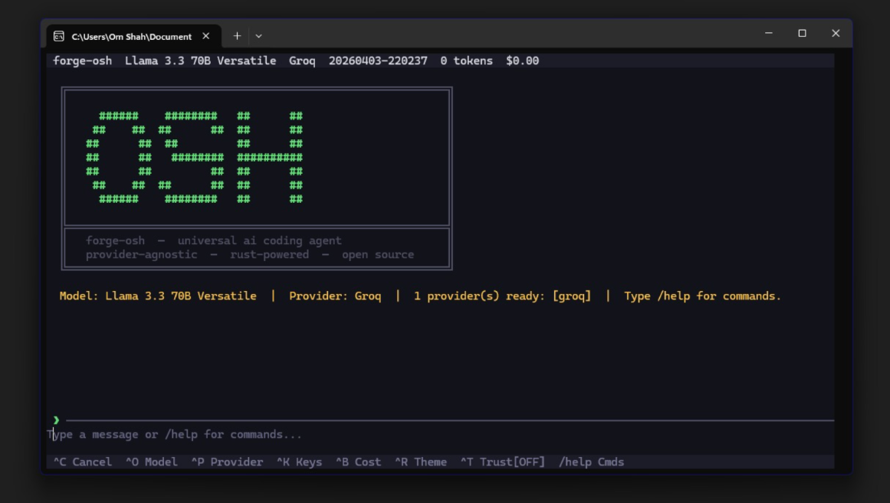This screenshot has height=503, width=890.
Task: Toggle ^T Trust[OFF] in footer
Action: tap(502, 462)
